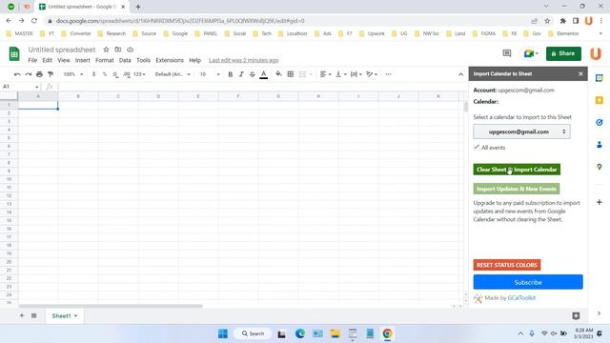
Task: Open the All sheets list icon
Action: [x=34, y=315]
